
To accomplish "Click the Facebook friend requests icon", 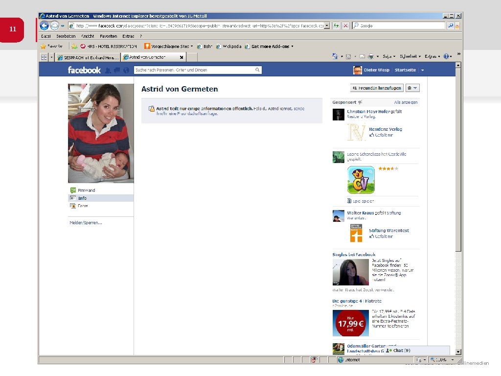I will [x=108, y=70].
